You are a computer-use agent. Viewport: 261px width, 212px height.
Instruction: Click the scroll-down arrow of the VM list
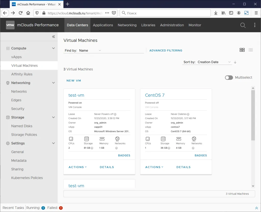(253, 186)
